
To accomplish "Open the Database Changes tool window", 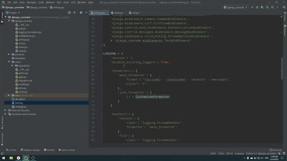I will point(30,150).
